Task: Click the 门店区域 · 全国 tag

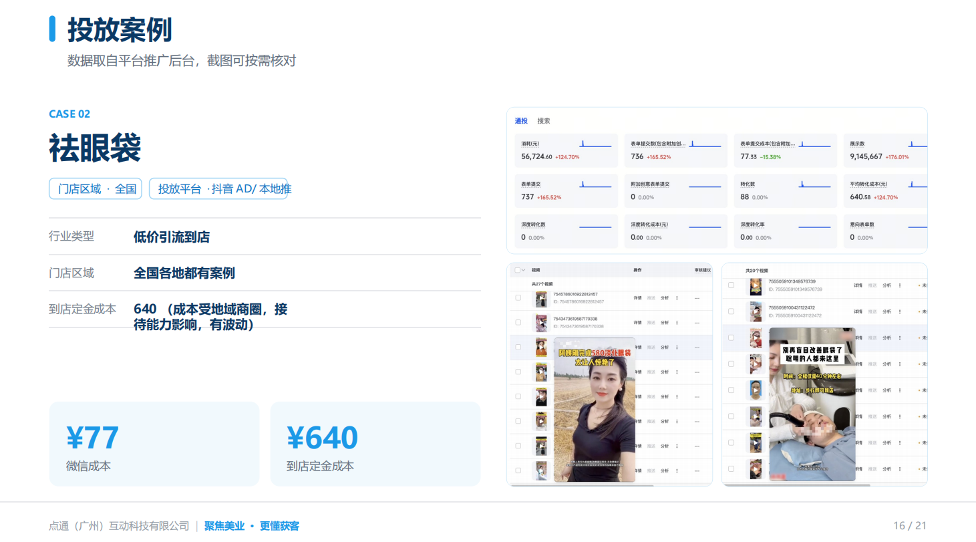Action: tap(96, 188)
